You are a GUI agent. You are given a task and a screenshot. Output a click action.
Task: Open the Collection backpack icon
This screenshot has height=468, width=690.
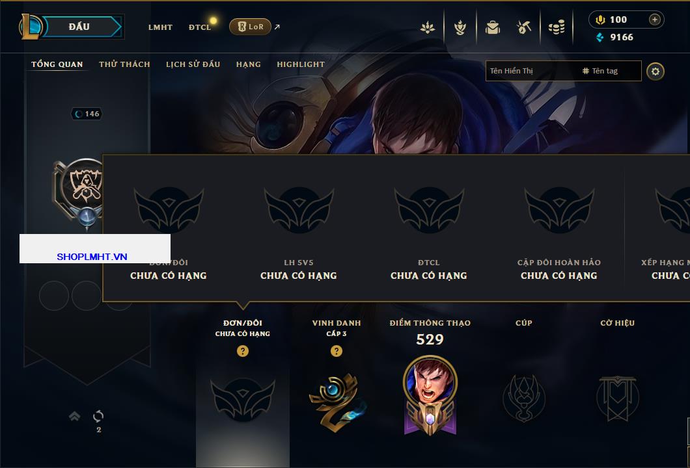pos(492,28)
